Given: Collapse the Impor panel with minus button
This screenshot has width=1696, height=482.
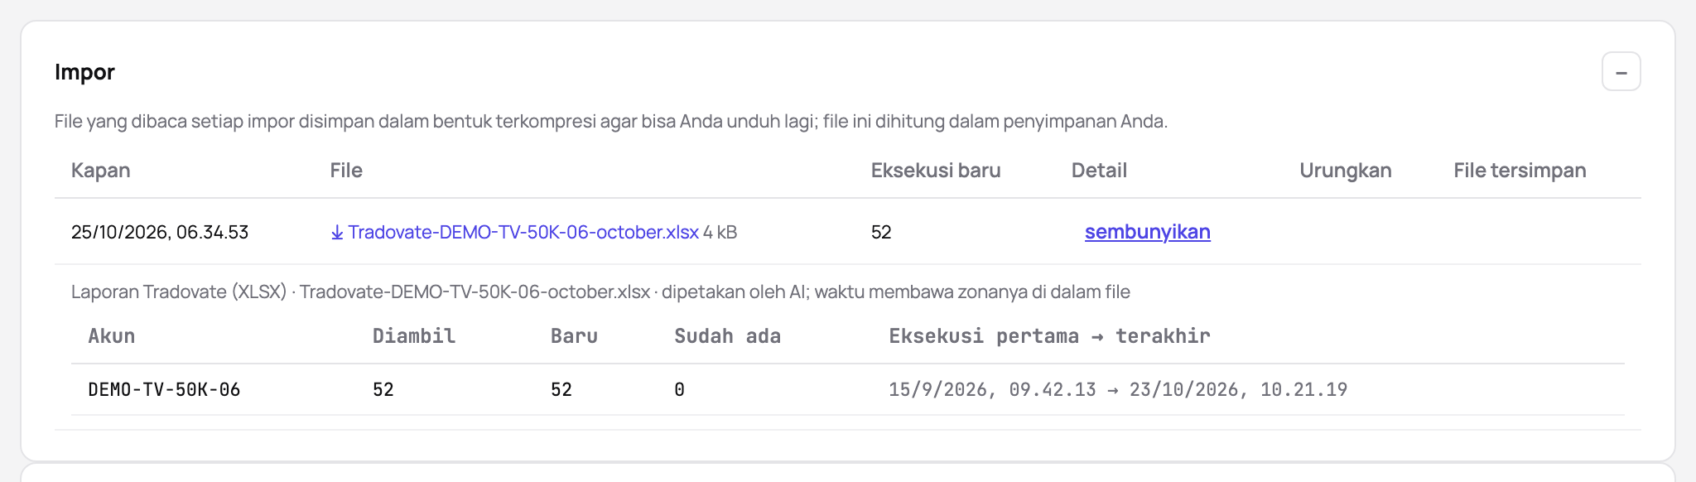Looking at the screenshot, I should pyautogui.click(x=1621, y=72).
